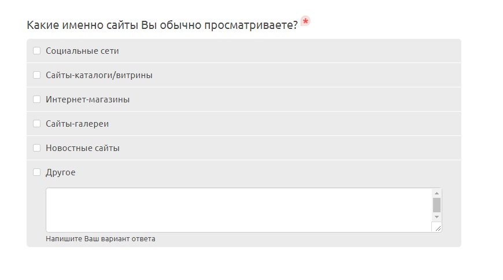503x280 pixels.
Task: Check the "Другое" checkbox
Action: click(x=37, y=172)
